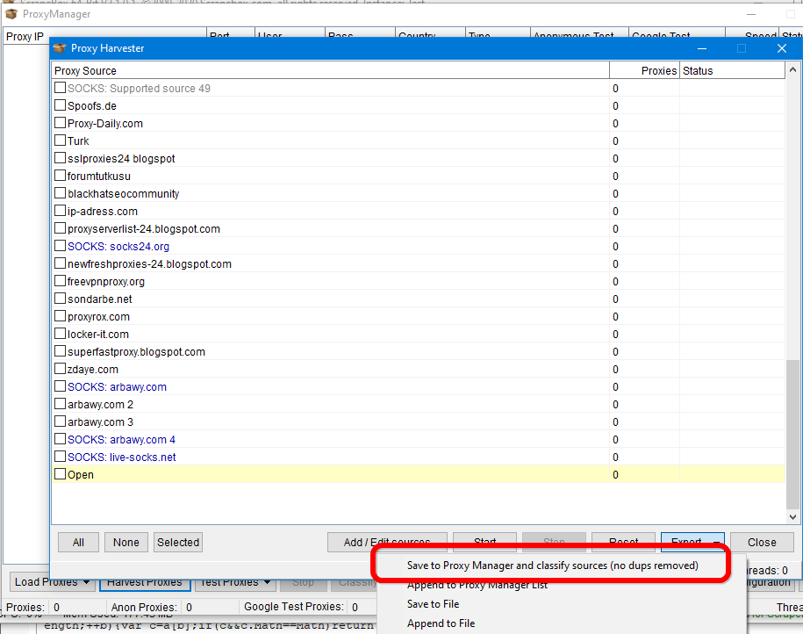Viewport: 803px width, 634px height.
Task: Check the Spoofs.de source checkbox
Action: point(60,105)
